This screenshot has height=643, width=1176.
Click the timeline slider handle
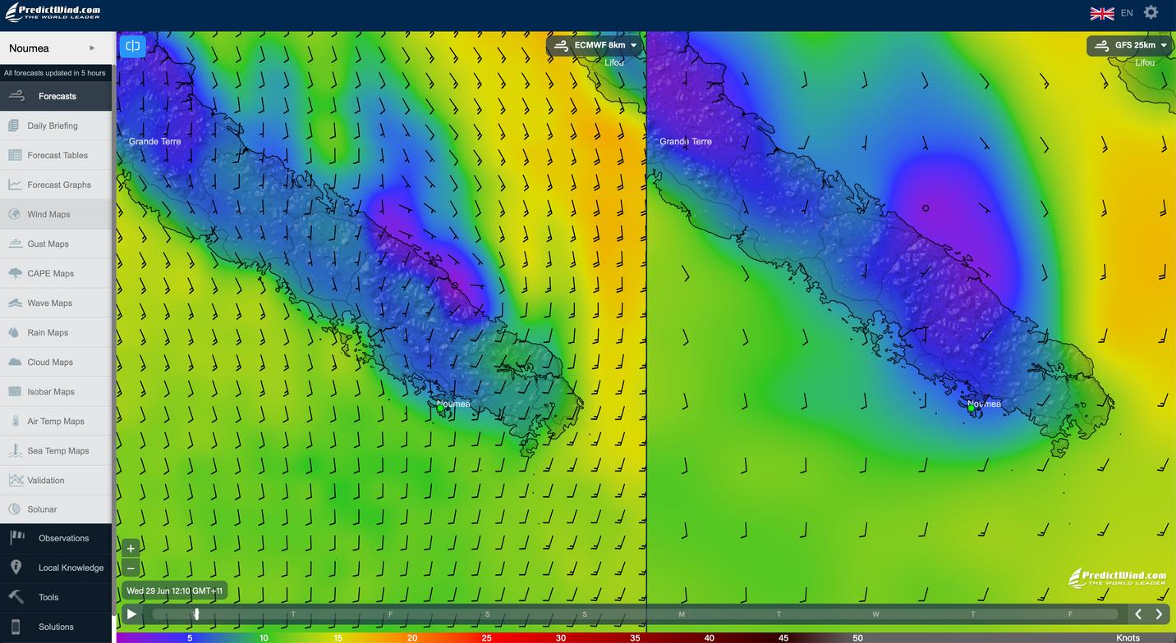pos(196,613)
